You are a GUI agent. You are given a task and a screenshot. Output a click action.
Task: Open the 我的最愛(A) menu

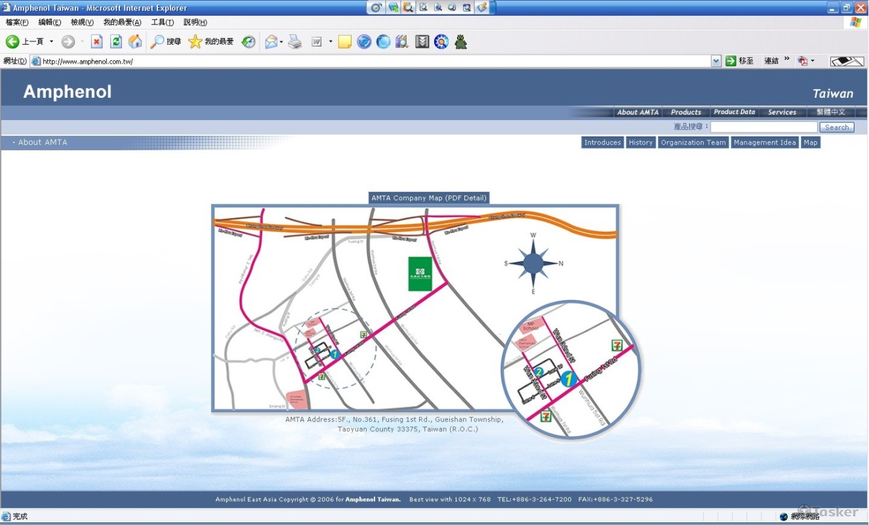pos(122,22)
